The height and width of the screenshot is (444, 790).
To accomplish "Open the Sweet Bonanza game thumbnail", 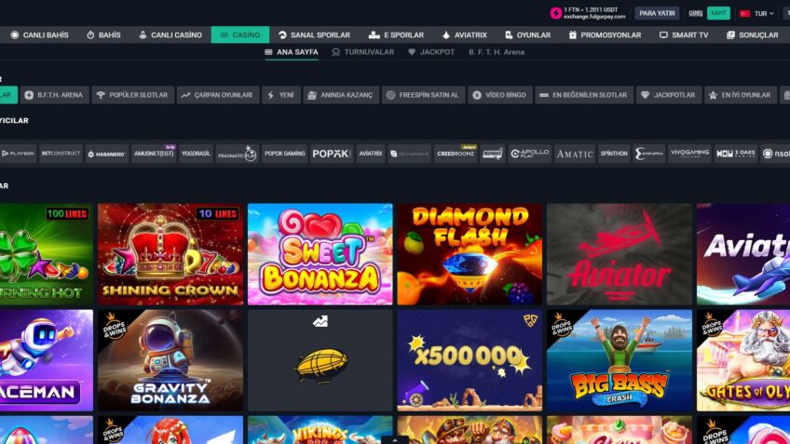I will pyautogui.click(x=320, y=254).
